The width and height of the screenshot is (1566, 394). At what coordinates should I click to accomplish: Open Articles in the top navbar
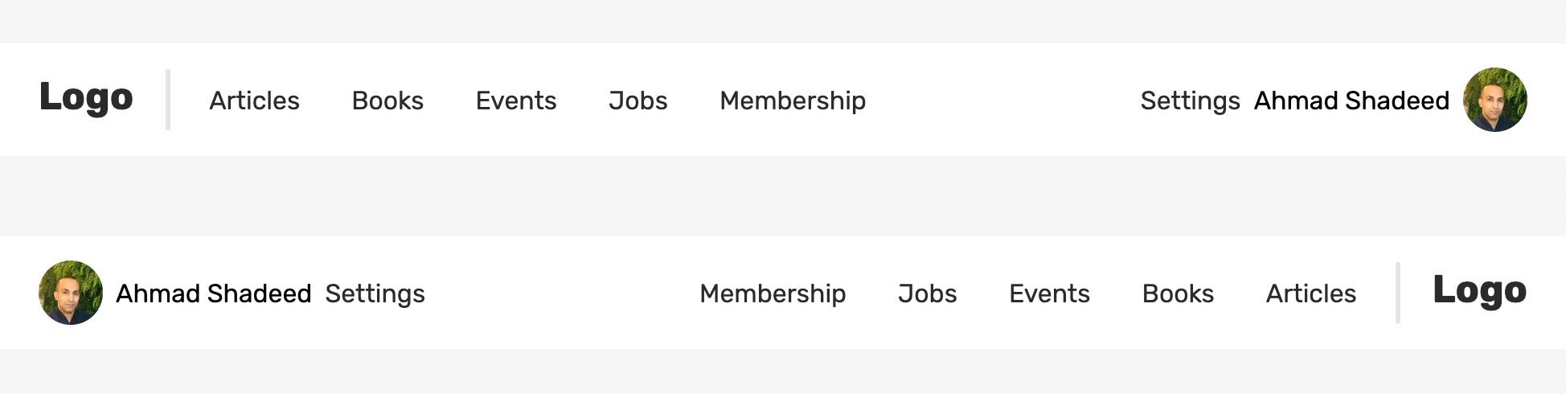(x=254, y=101)
